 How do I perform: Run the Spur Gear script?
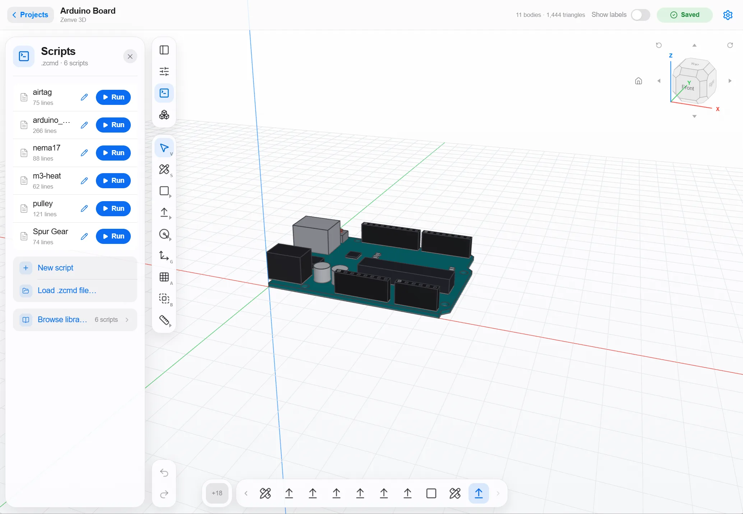coord(113,236)
